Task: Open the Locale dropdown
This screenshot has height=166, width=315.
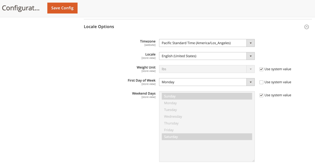Action: point(203,56)
